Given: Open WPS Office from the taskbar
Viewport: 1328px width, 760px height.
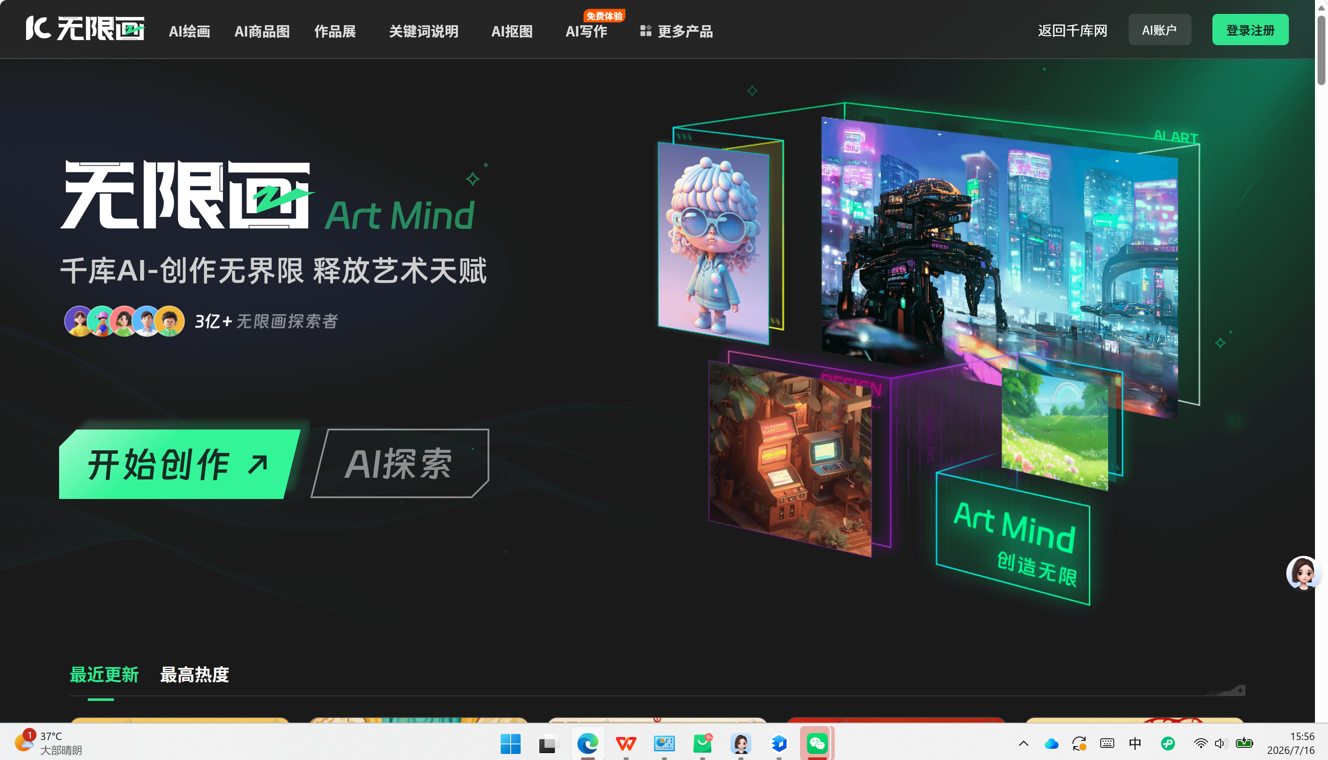Looking at the screenshot, I should (x=626, y=743).
